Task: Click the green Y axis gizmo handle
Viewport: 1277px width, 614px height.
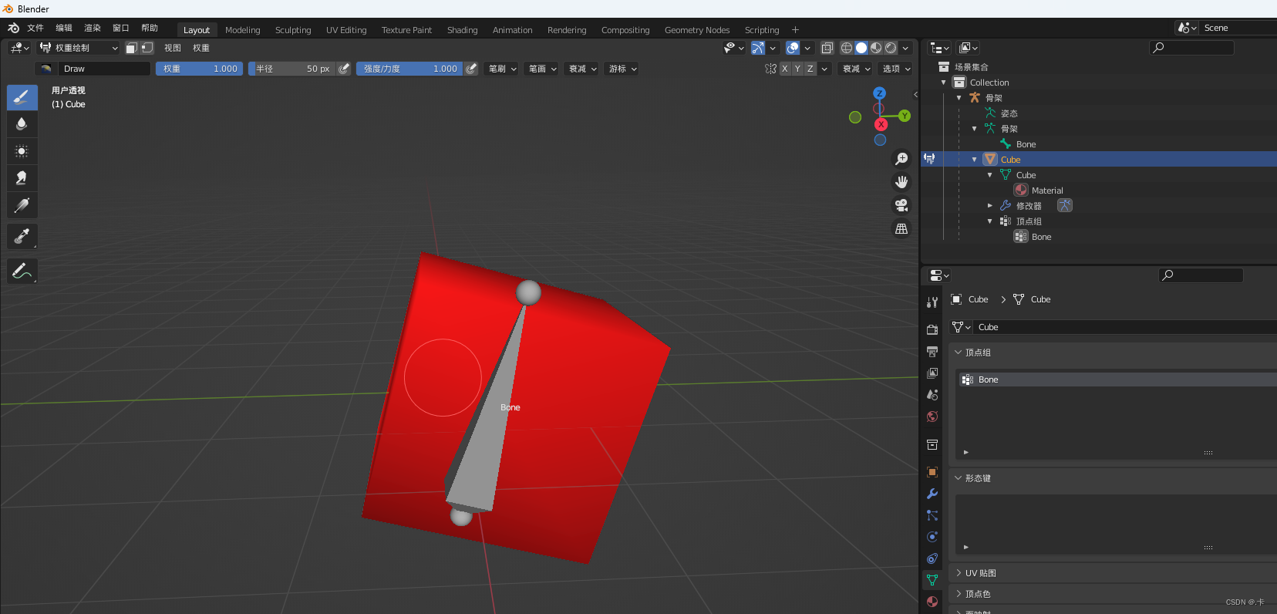Action: pos(905,116)
